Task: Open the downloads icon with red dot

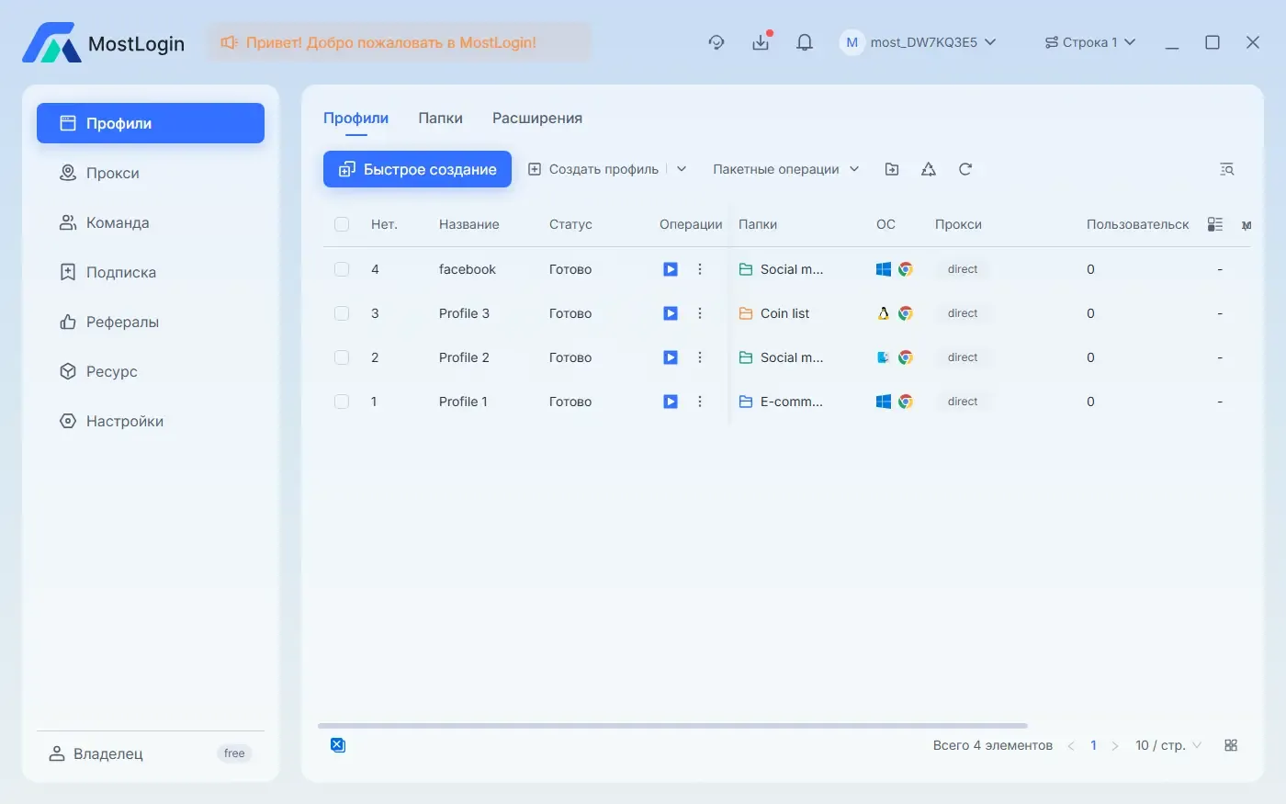Action: point(761,41)
